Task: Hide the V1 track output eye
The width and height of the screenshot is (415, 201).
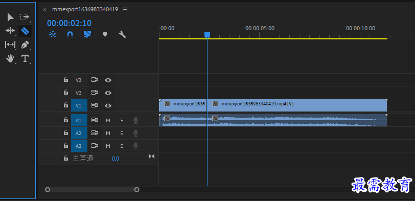Action: 108,106
